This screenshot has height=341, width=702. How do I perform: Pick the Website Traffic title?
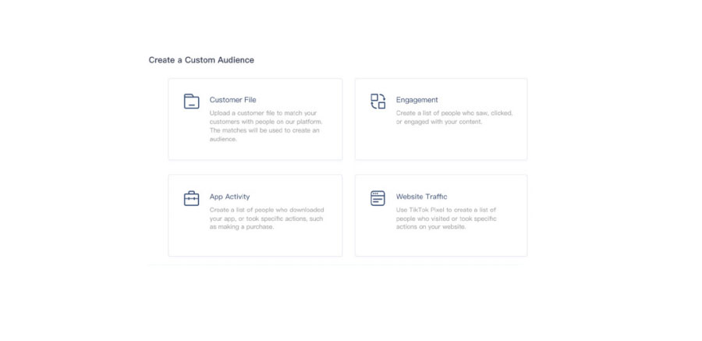pyautogui.click(x=421, y=197)
